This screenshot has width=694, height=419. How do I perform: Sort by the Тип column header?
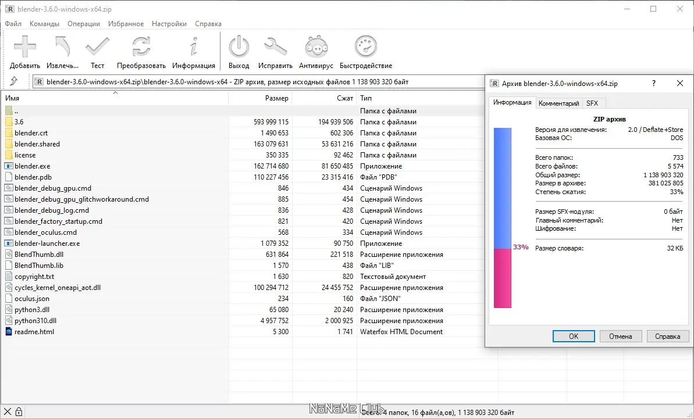click(421, 98)
